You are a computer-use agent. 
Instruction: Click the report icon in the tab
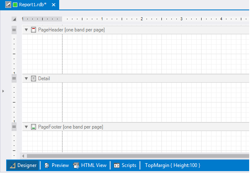pos(8,5)
